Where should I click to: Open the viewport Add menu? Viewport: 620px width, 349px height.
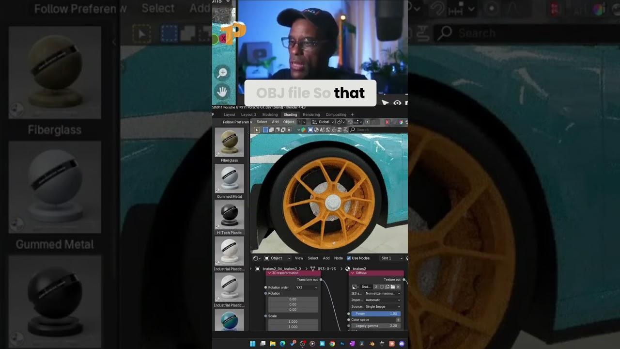275,122
